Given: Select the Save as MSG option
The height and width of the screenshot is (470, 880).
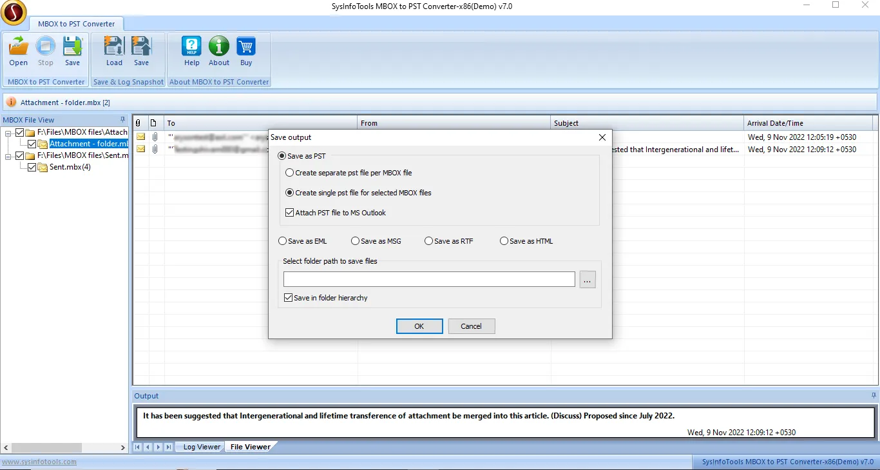Looking at the screenshot, I should tap(356, 241).
